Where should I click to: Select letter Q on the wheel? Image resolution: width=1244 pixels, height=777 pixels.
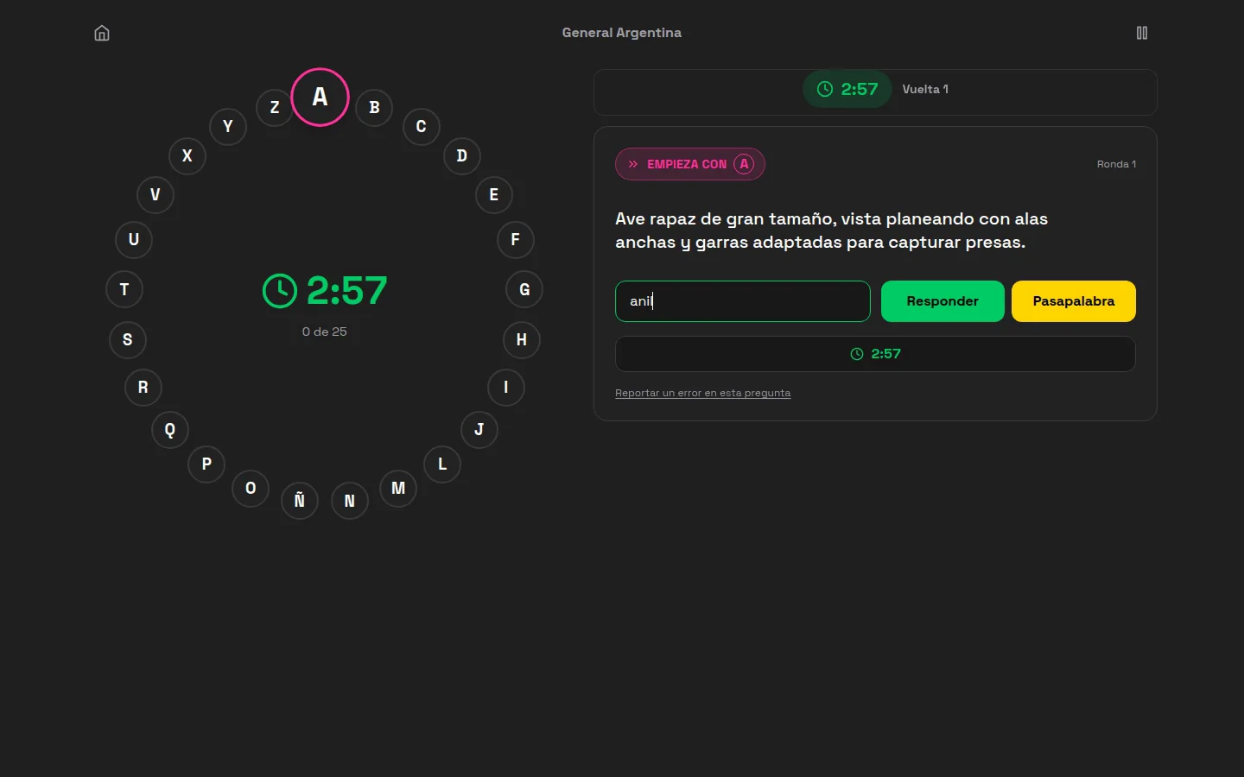(x=169, y=430)
